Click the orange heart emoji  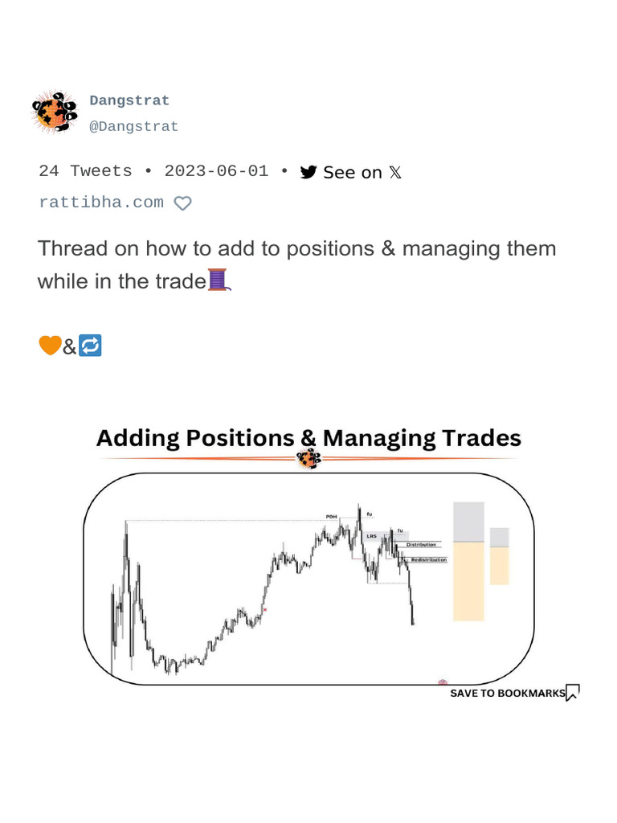coord(50,346)
